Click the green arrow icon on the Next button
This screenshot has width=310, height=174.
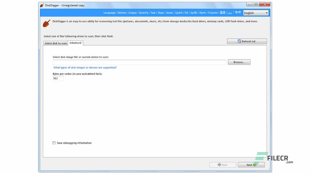256,165
